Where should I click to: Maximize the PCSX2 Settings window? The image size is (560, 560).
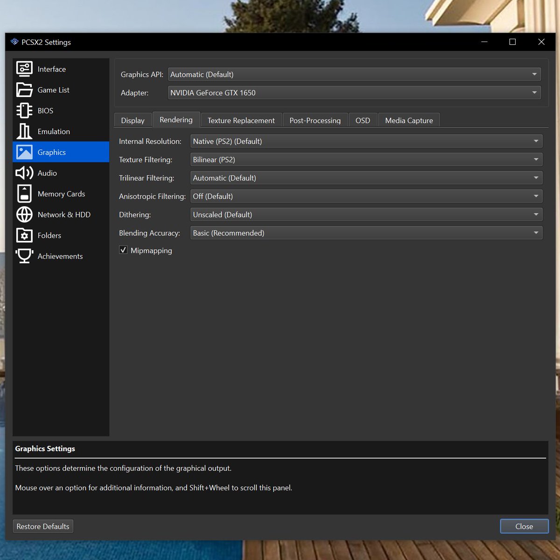pyautogui.click(x=512, y=42)
